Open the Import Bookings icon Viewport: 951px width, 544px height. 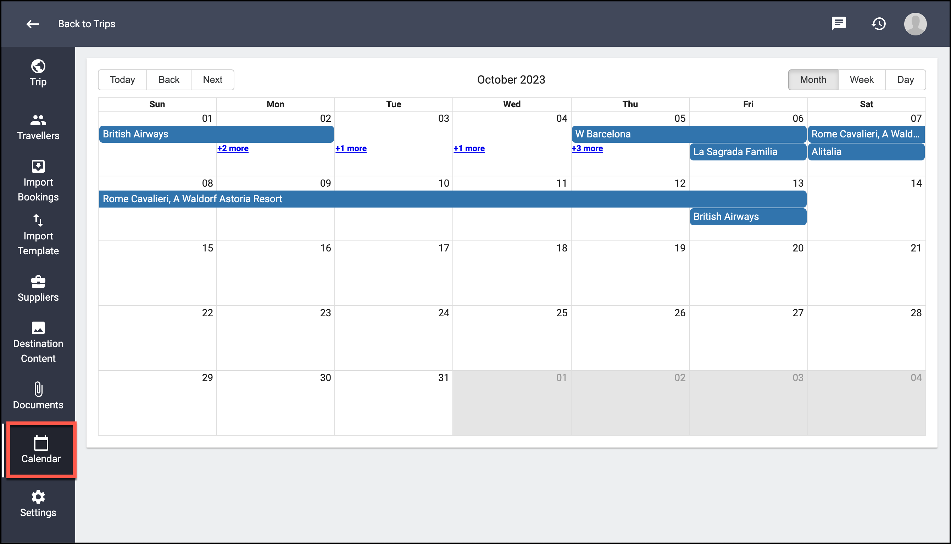[38, 166]
